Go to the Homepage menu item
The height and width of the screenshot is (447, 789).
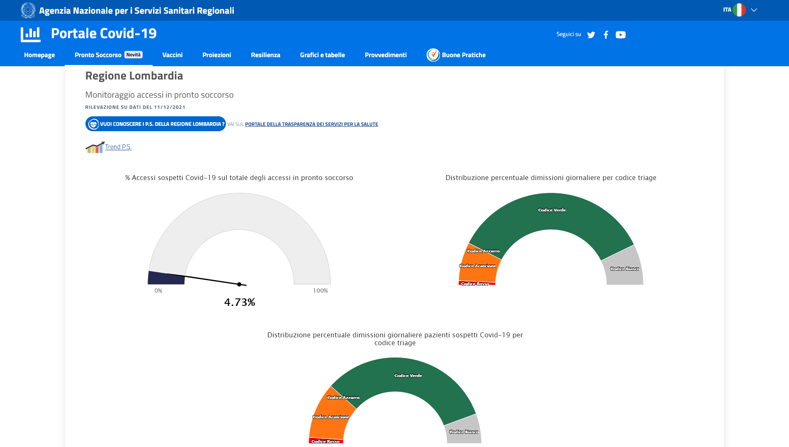coord(39,55)
